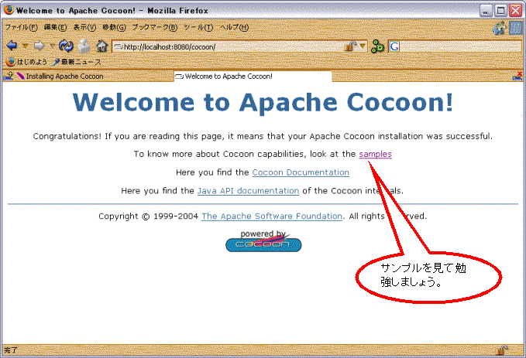Open the ヘルプ(H) menu
The image size is (526, 358).
click(x=234, y=28)
